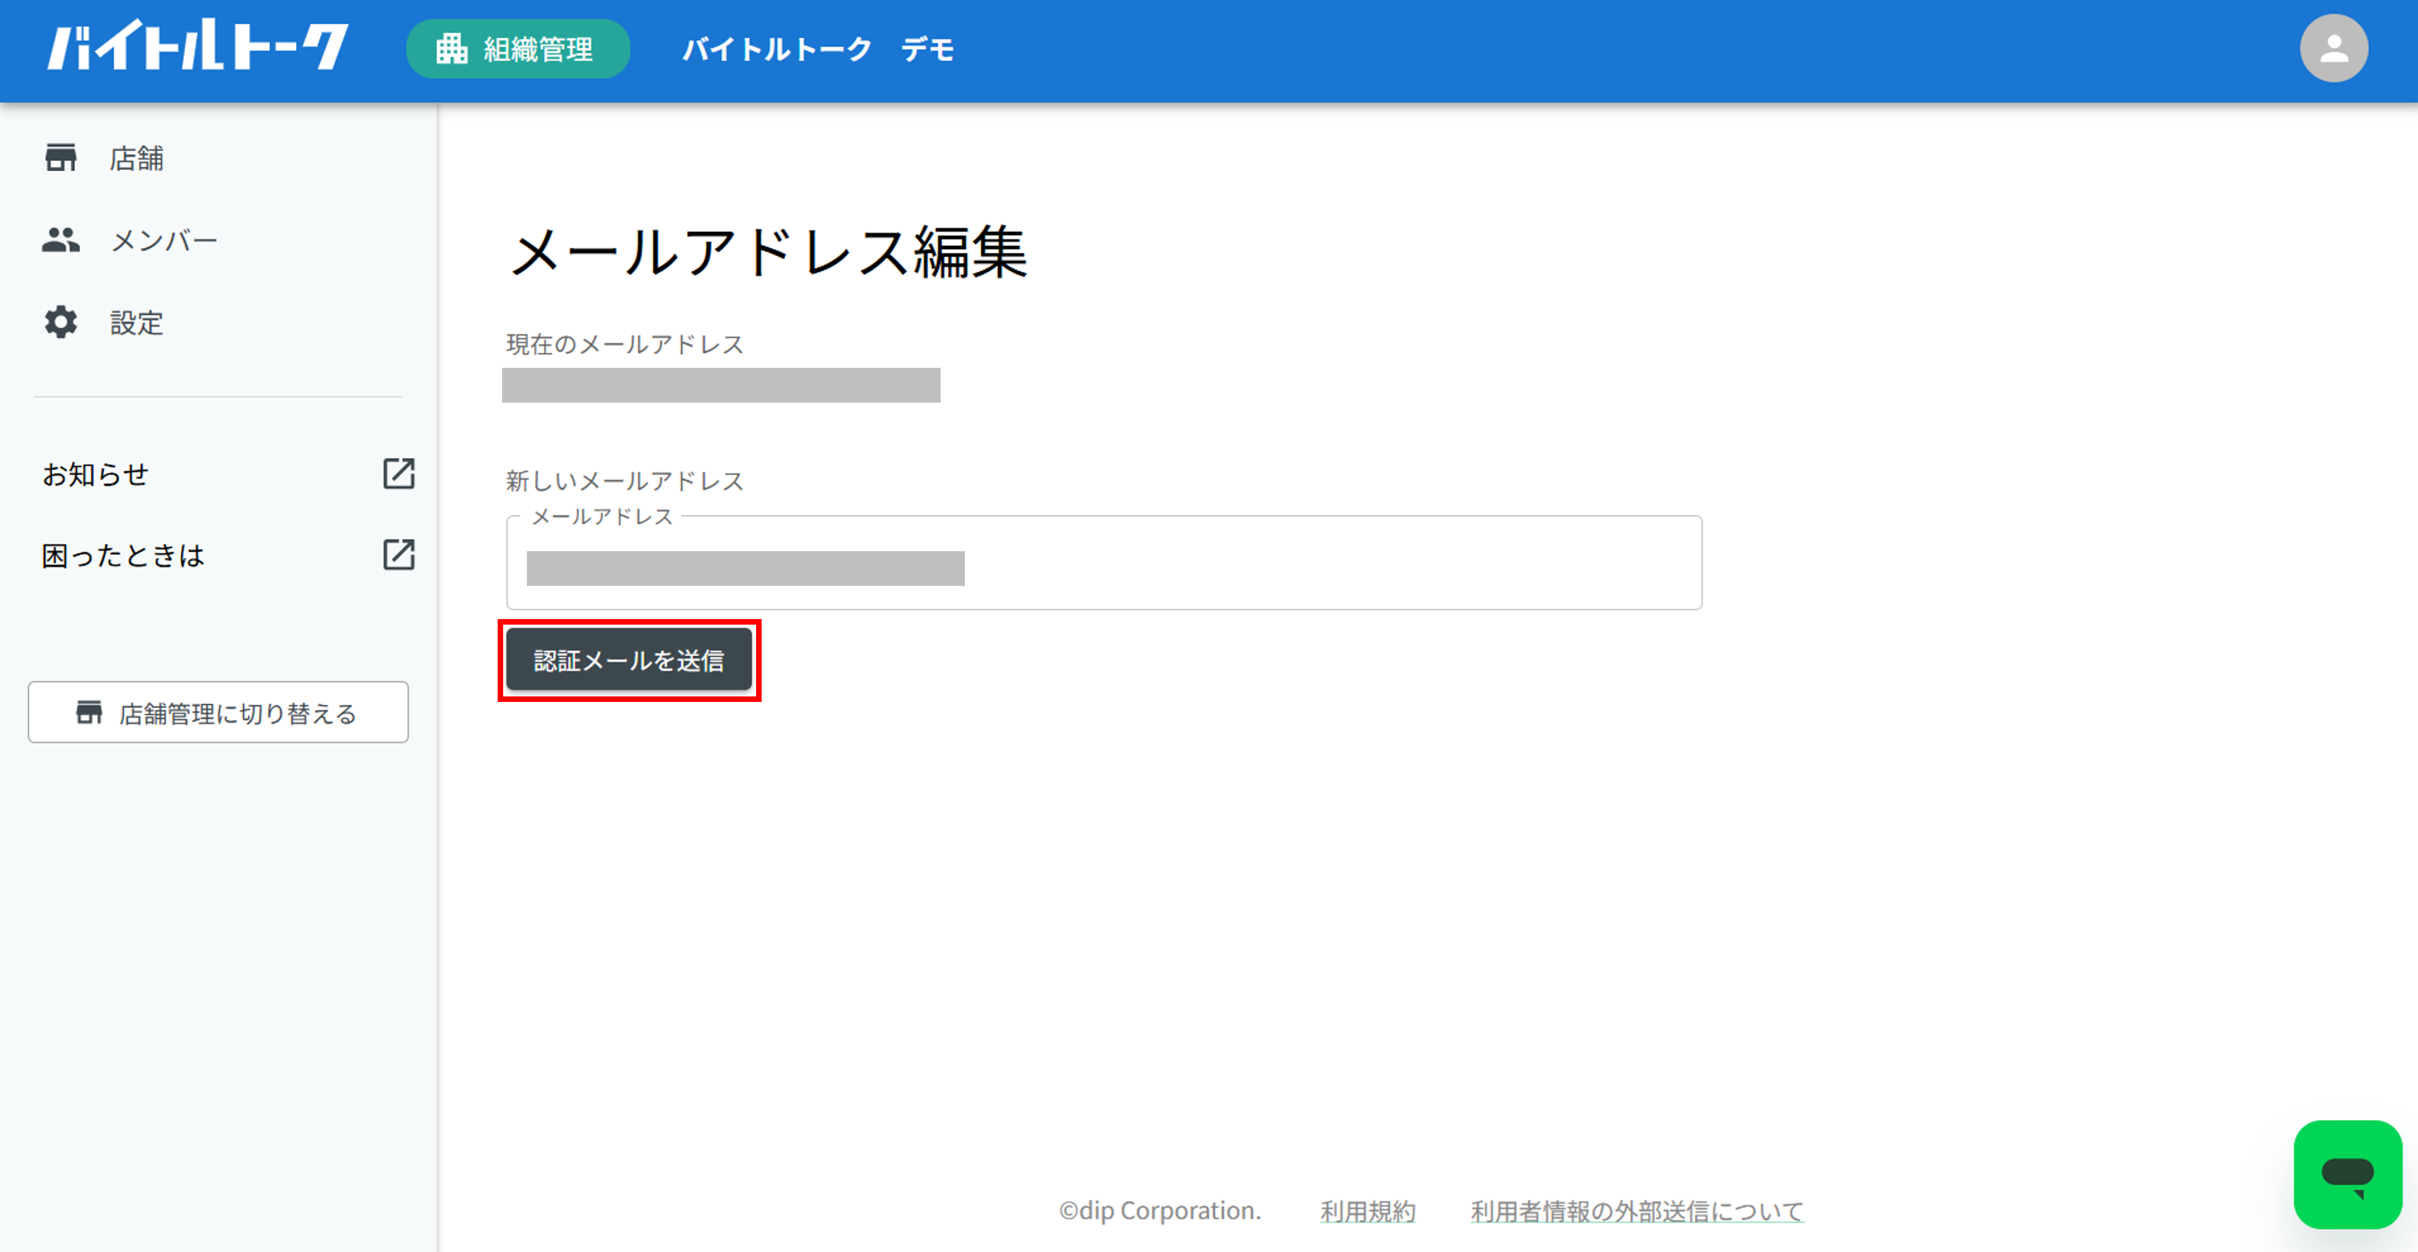Image resolution: width=2418 pixels, height=1252 pixels.
Task: Open the green chat support widget
Action: [2347, 1174]
